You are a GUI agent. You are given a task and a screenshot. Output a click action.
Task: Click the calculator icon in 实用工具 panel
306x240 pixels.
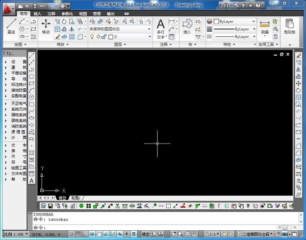[x=275, y=37]
